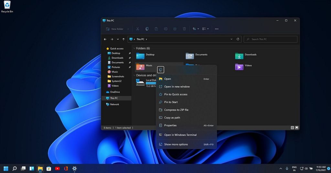This screenshot has height=173, width=331.
Task: Switch to details view in the status bar
Action: (x=292, y=128)
